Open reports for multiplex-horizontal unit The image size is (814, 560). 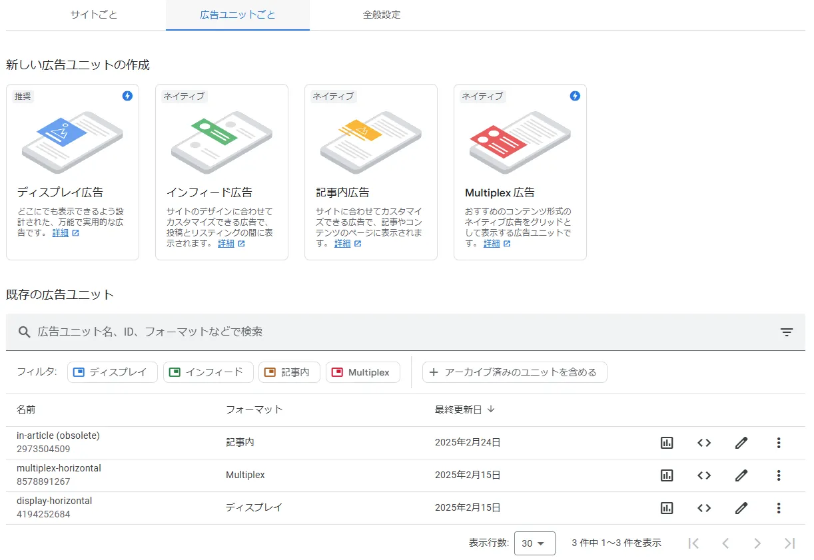667,475
